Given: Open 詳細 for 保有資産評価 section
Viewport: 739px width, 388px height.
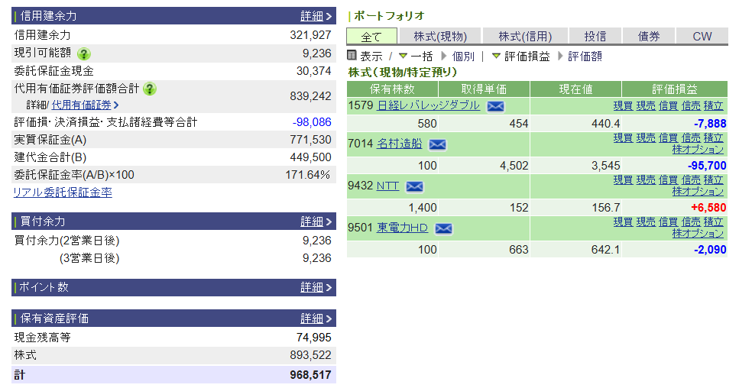Looking at the screenshot, I should (x=316, y=318).
